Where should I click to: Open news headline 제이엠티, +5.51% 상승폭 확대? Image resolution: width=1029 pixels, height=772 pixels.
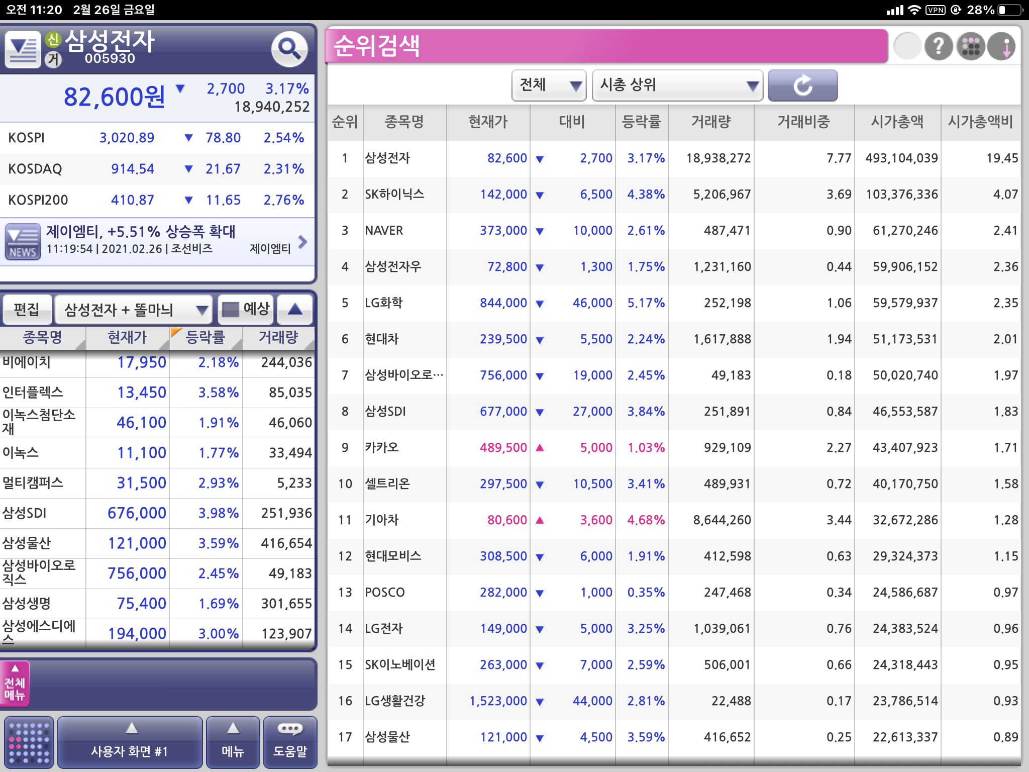141,232
